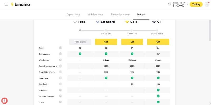Get the VIP status
Viewport: 211px width, 105px height.
click(158, 42)
